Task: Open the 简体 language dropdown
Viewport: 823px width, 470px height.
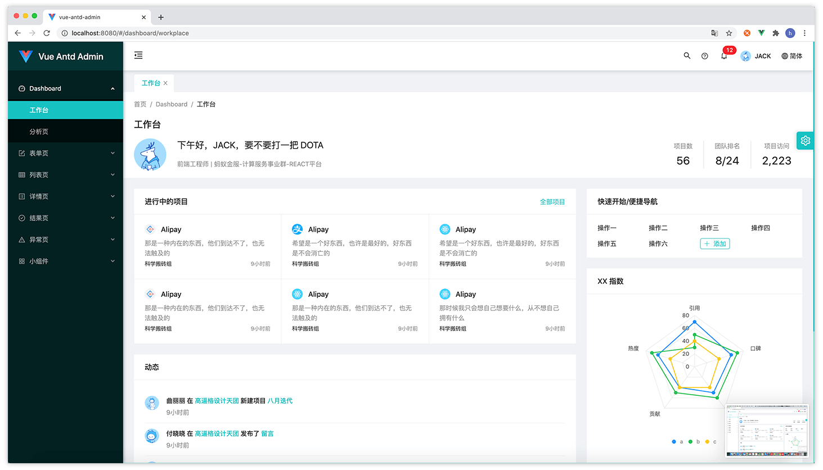Action: 791,56
